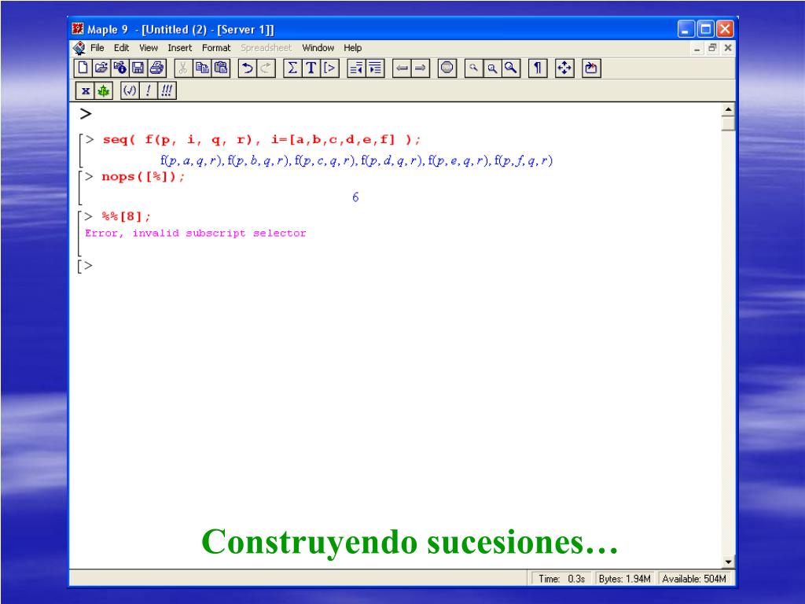Go back with the left arrow icon
805x604 pixels.
pyautogui.click(x=402, y=68)
